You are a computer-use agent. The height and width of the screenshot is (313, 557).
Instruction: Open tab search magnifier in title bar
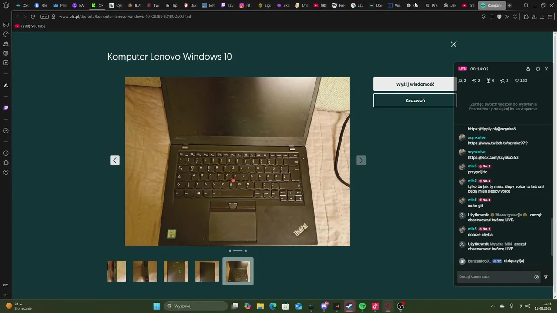point(526,6)
